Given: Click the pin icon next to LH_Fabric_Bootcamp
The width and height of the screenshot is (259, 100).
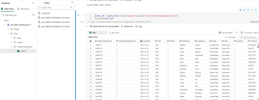Looking at the screenshot, I should click(30, 25).
